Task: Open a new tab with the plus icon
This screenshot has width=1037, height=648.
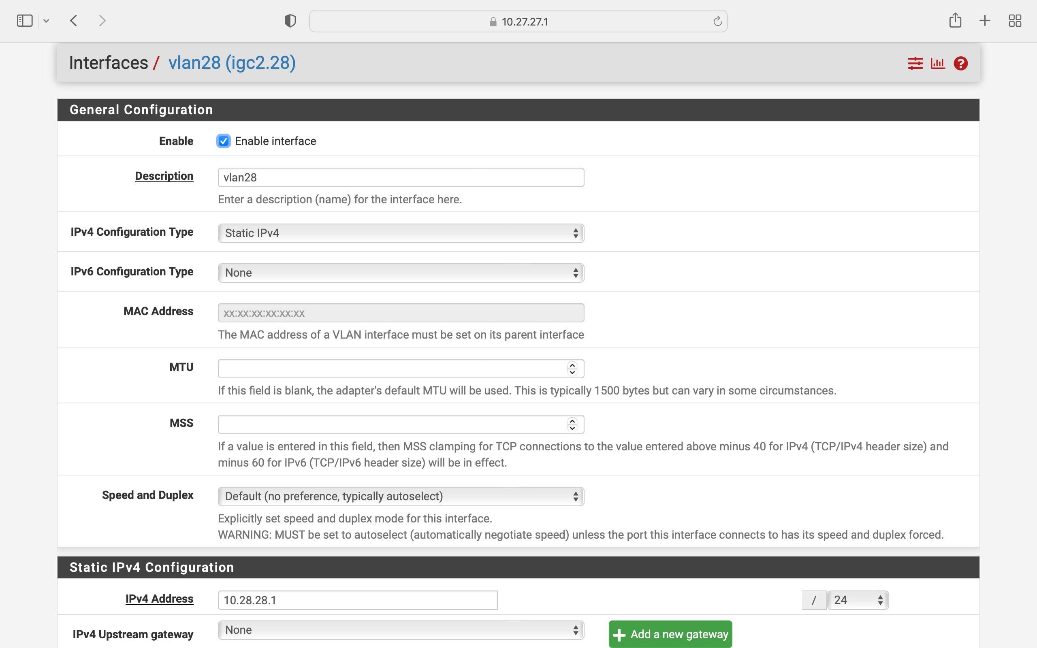Action: (984, 21)
